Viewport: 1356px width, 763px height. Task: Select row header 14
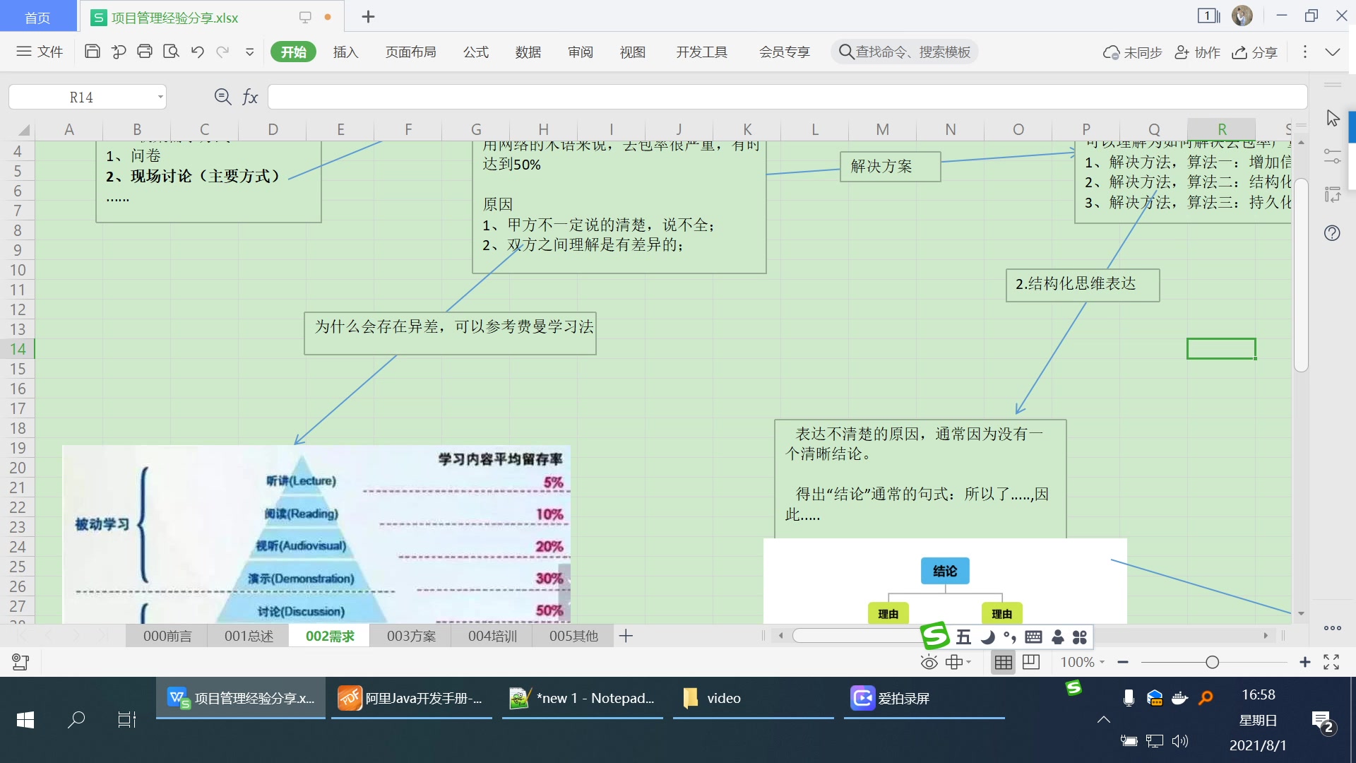18,349
